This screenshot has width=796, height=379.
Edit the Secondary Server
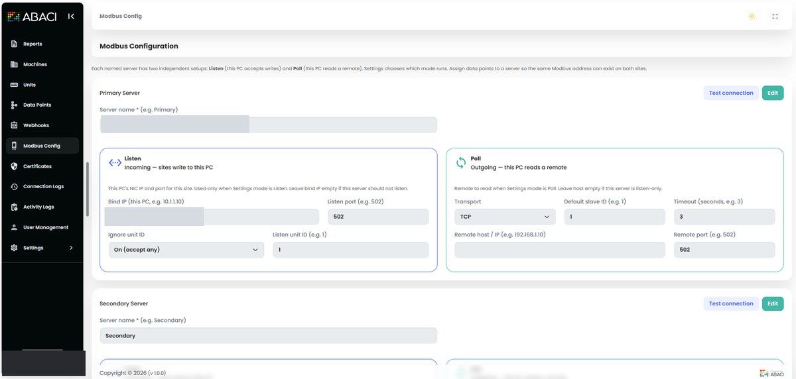coord(773,303)
